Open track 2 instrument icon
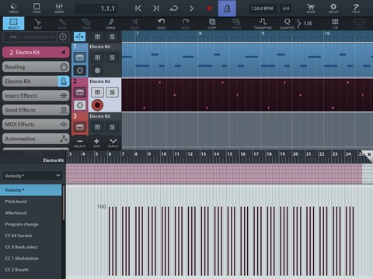This screenshot has width=373, height=279. pos(80,92)
